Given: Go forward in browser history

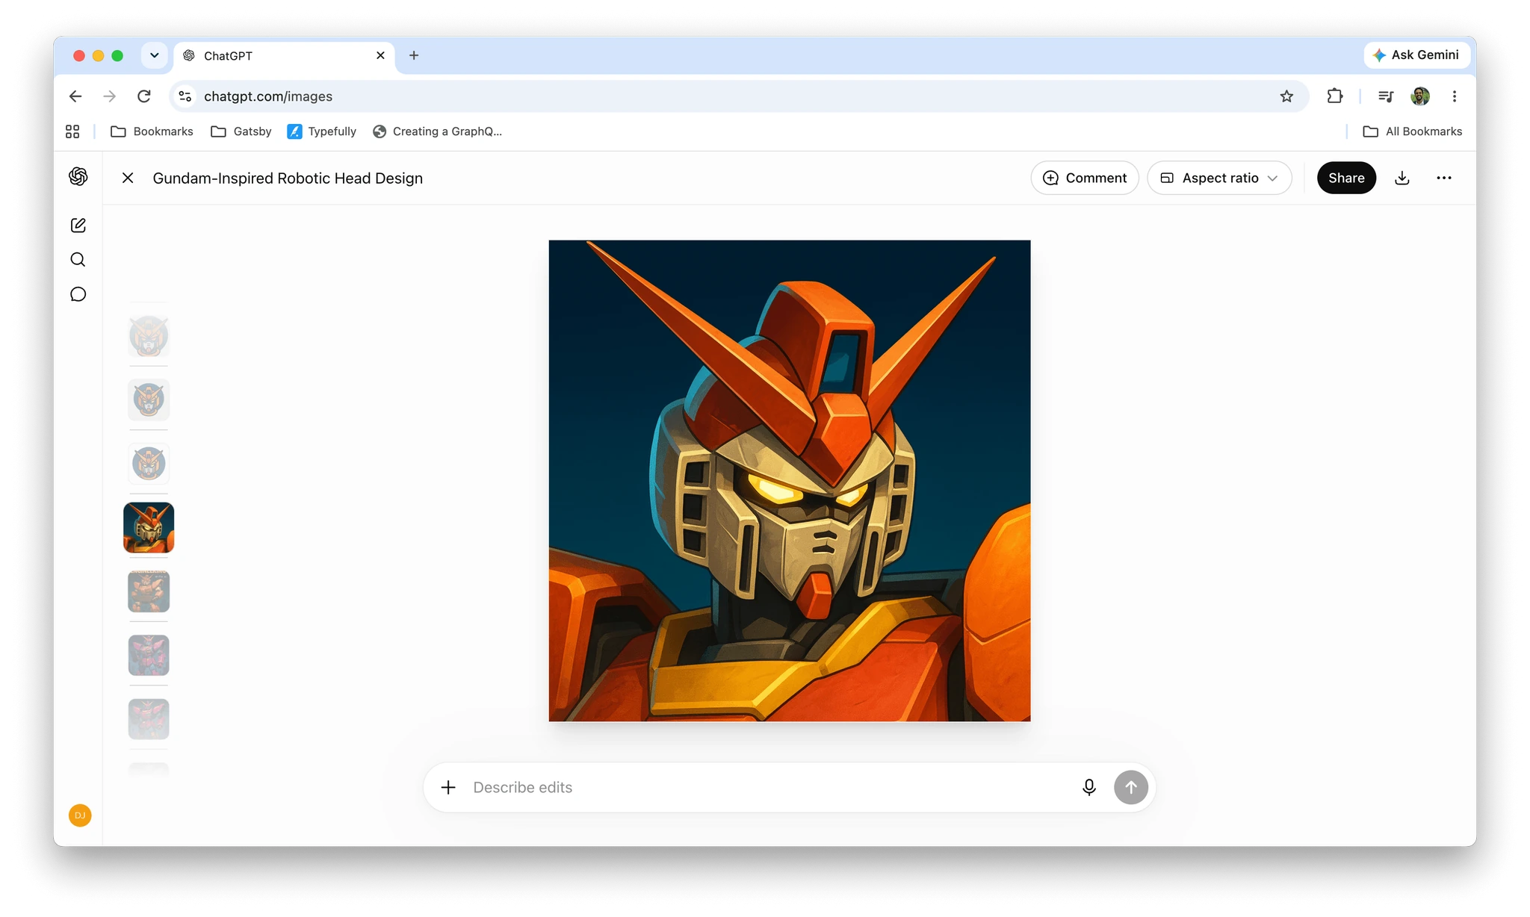Looking at the screenshot, I should coord(110,96).
